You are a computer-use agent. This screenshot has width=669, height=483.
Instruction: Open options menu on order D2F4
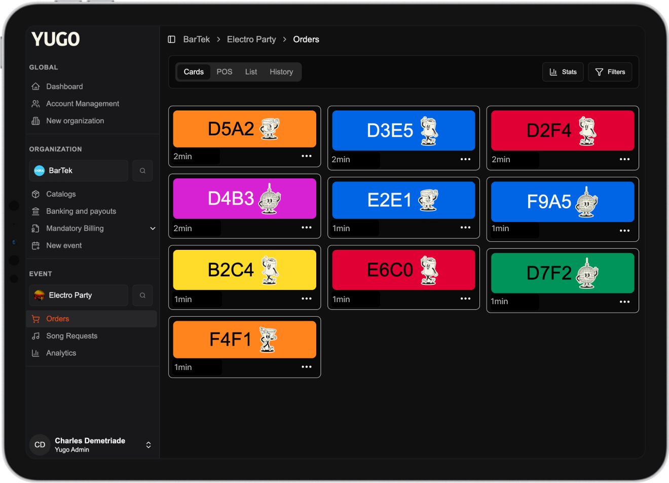pos(625,159)
